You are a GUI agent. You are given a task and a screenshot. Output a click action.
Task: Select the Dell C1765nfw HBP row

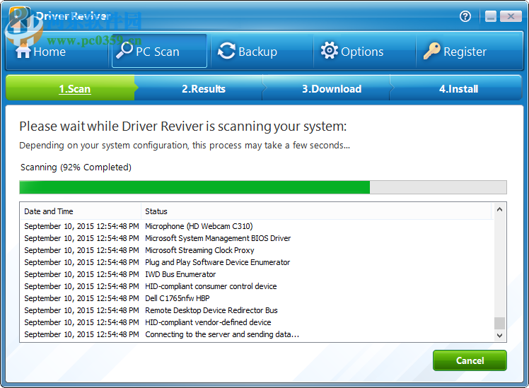257,298
